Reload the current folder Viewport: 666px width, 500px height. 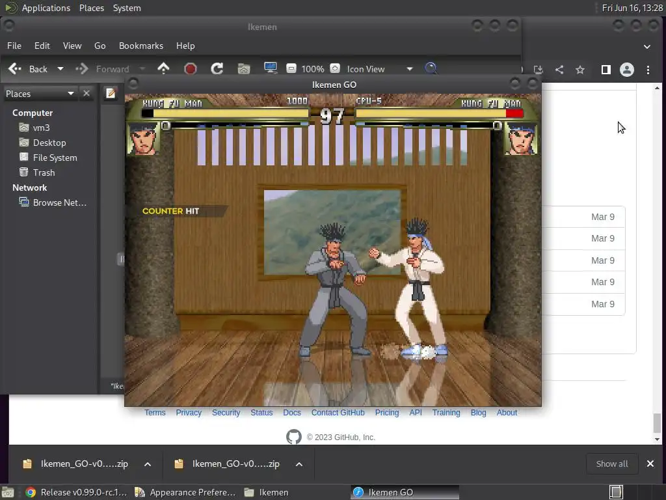coord(217,68)
